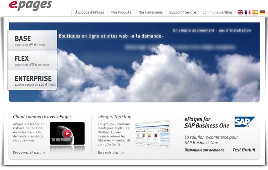This screenshot has height=170, width=268.
Task: Open Support / Service menu
Action: click(183, 12)
